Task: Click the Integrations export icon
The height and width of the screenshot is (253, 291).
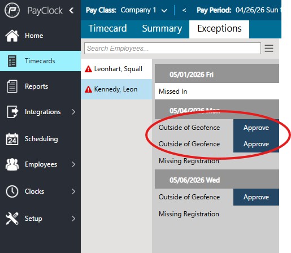Action: point(12,112)
